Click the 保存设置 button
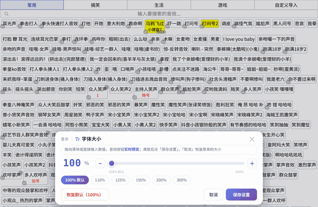 tap(241, 195)
